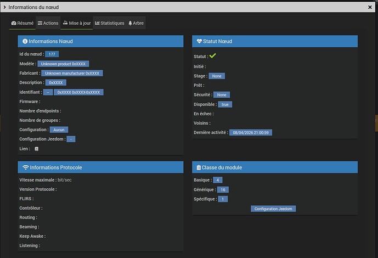
Task: Click the Unknown product 0xXXXX model label
Action: pos(63,64)
